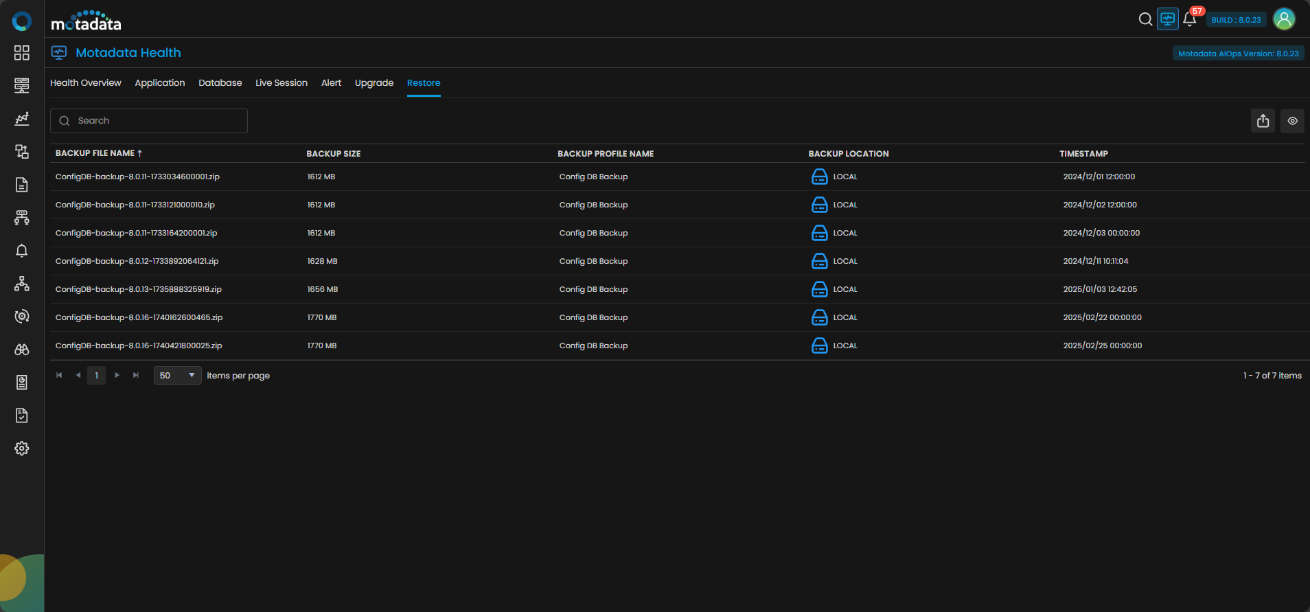Click the Motadata Health page title
This screenshot has height=612, width=1310.
tap(128, 53)
